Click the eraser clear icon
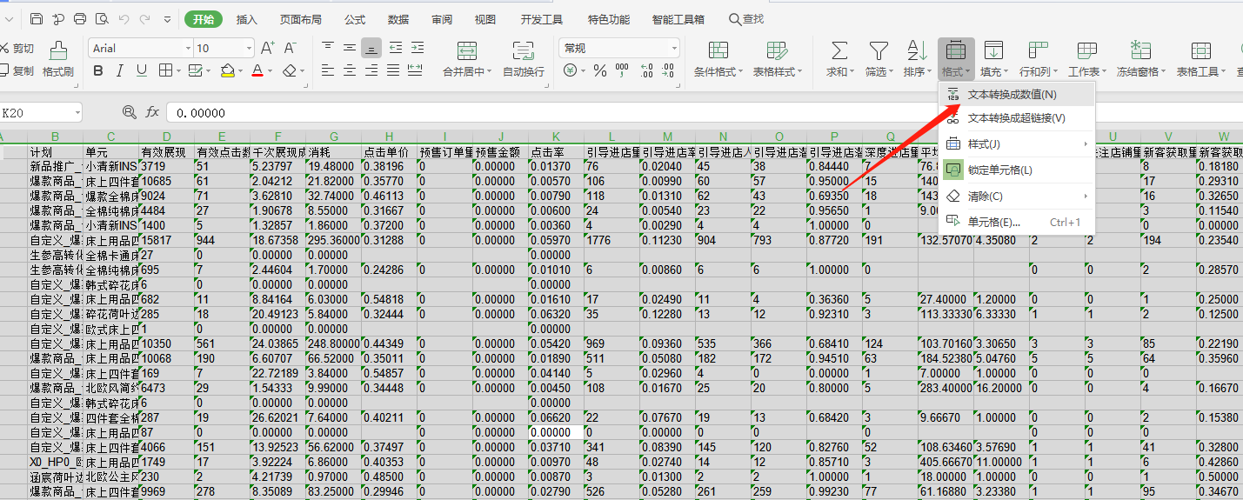The width and height of the screenshot is (1243, 500). [x=291, y=71]
